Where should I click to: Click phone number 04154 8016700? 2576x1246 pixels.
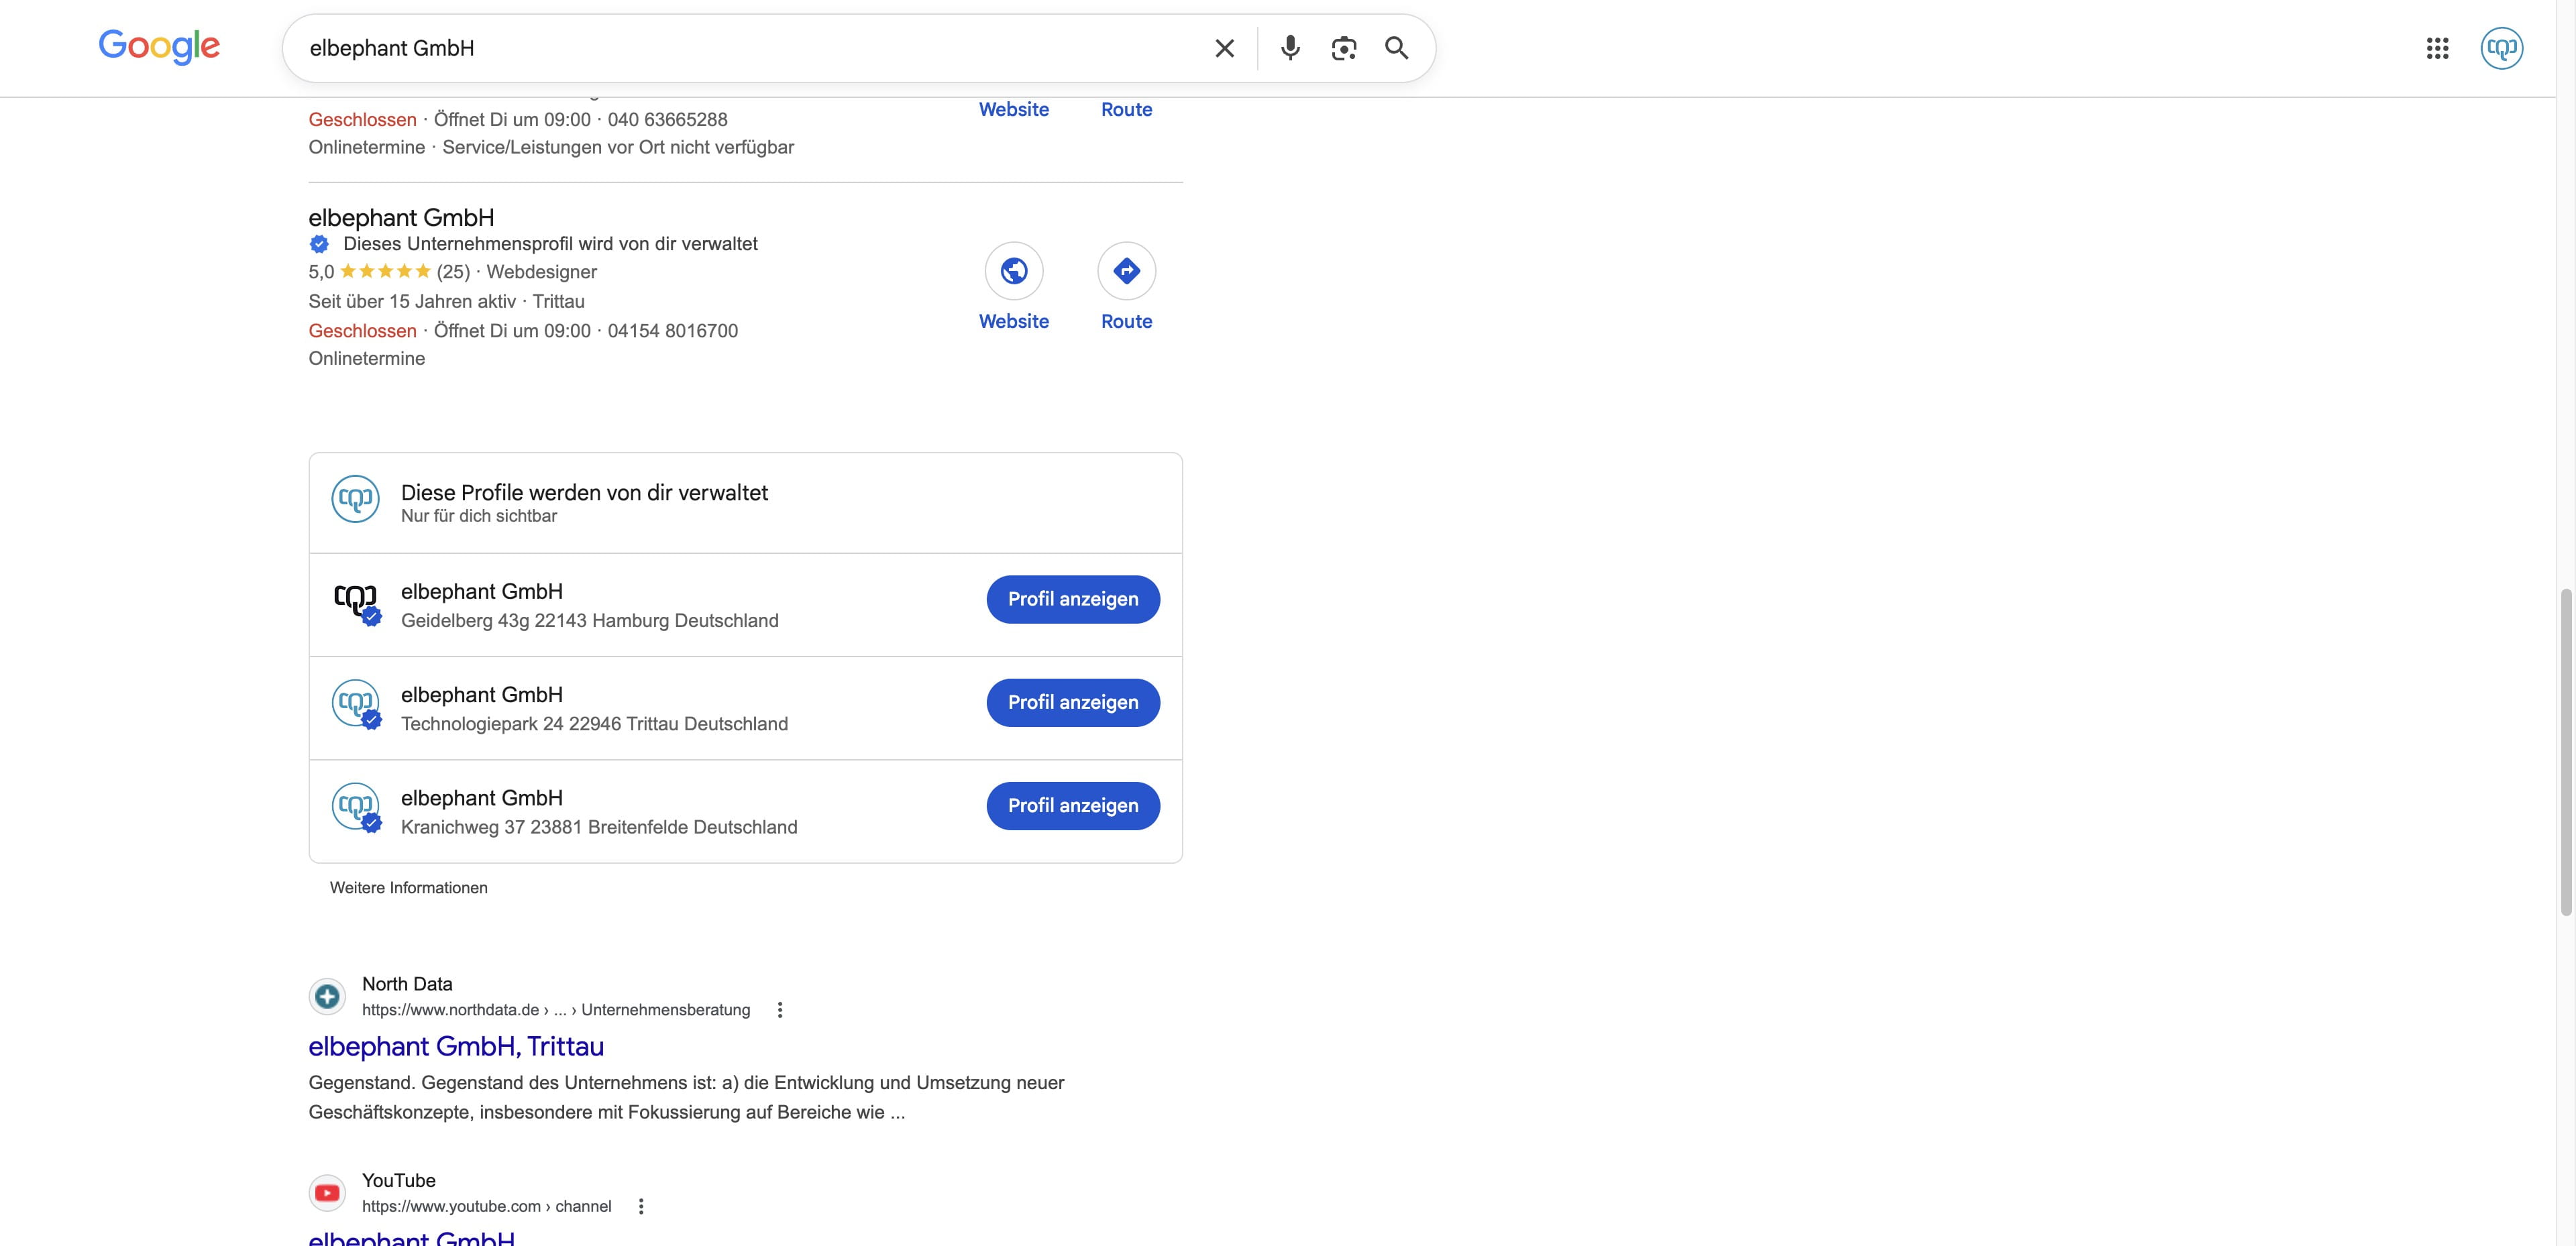673,331
